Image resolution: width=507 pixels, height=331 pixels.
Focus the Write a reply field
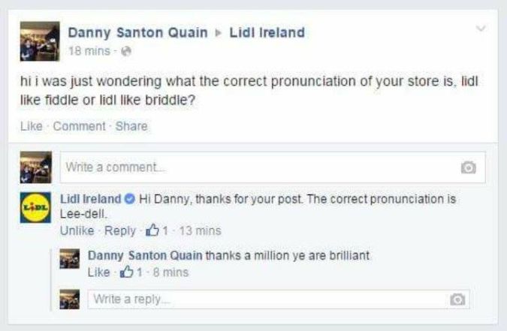click(263, 299)
